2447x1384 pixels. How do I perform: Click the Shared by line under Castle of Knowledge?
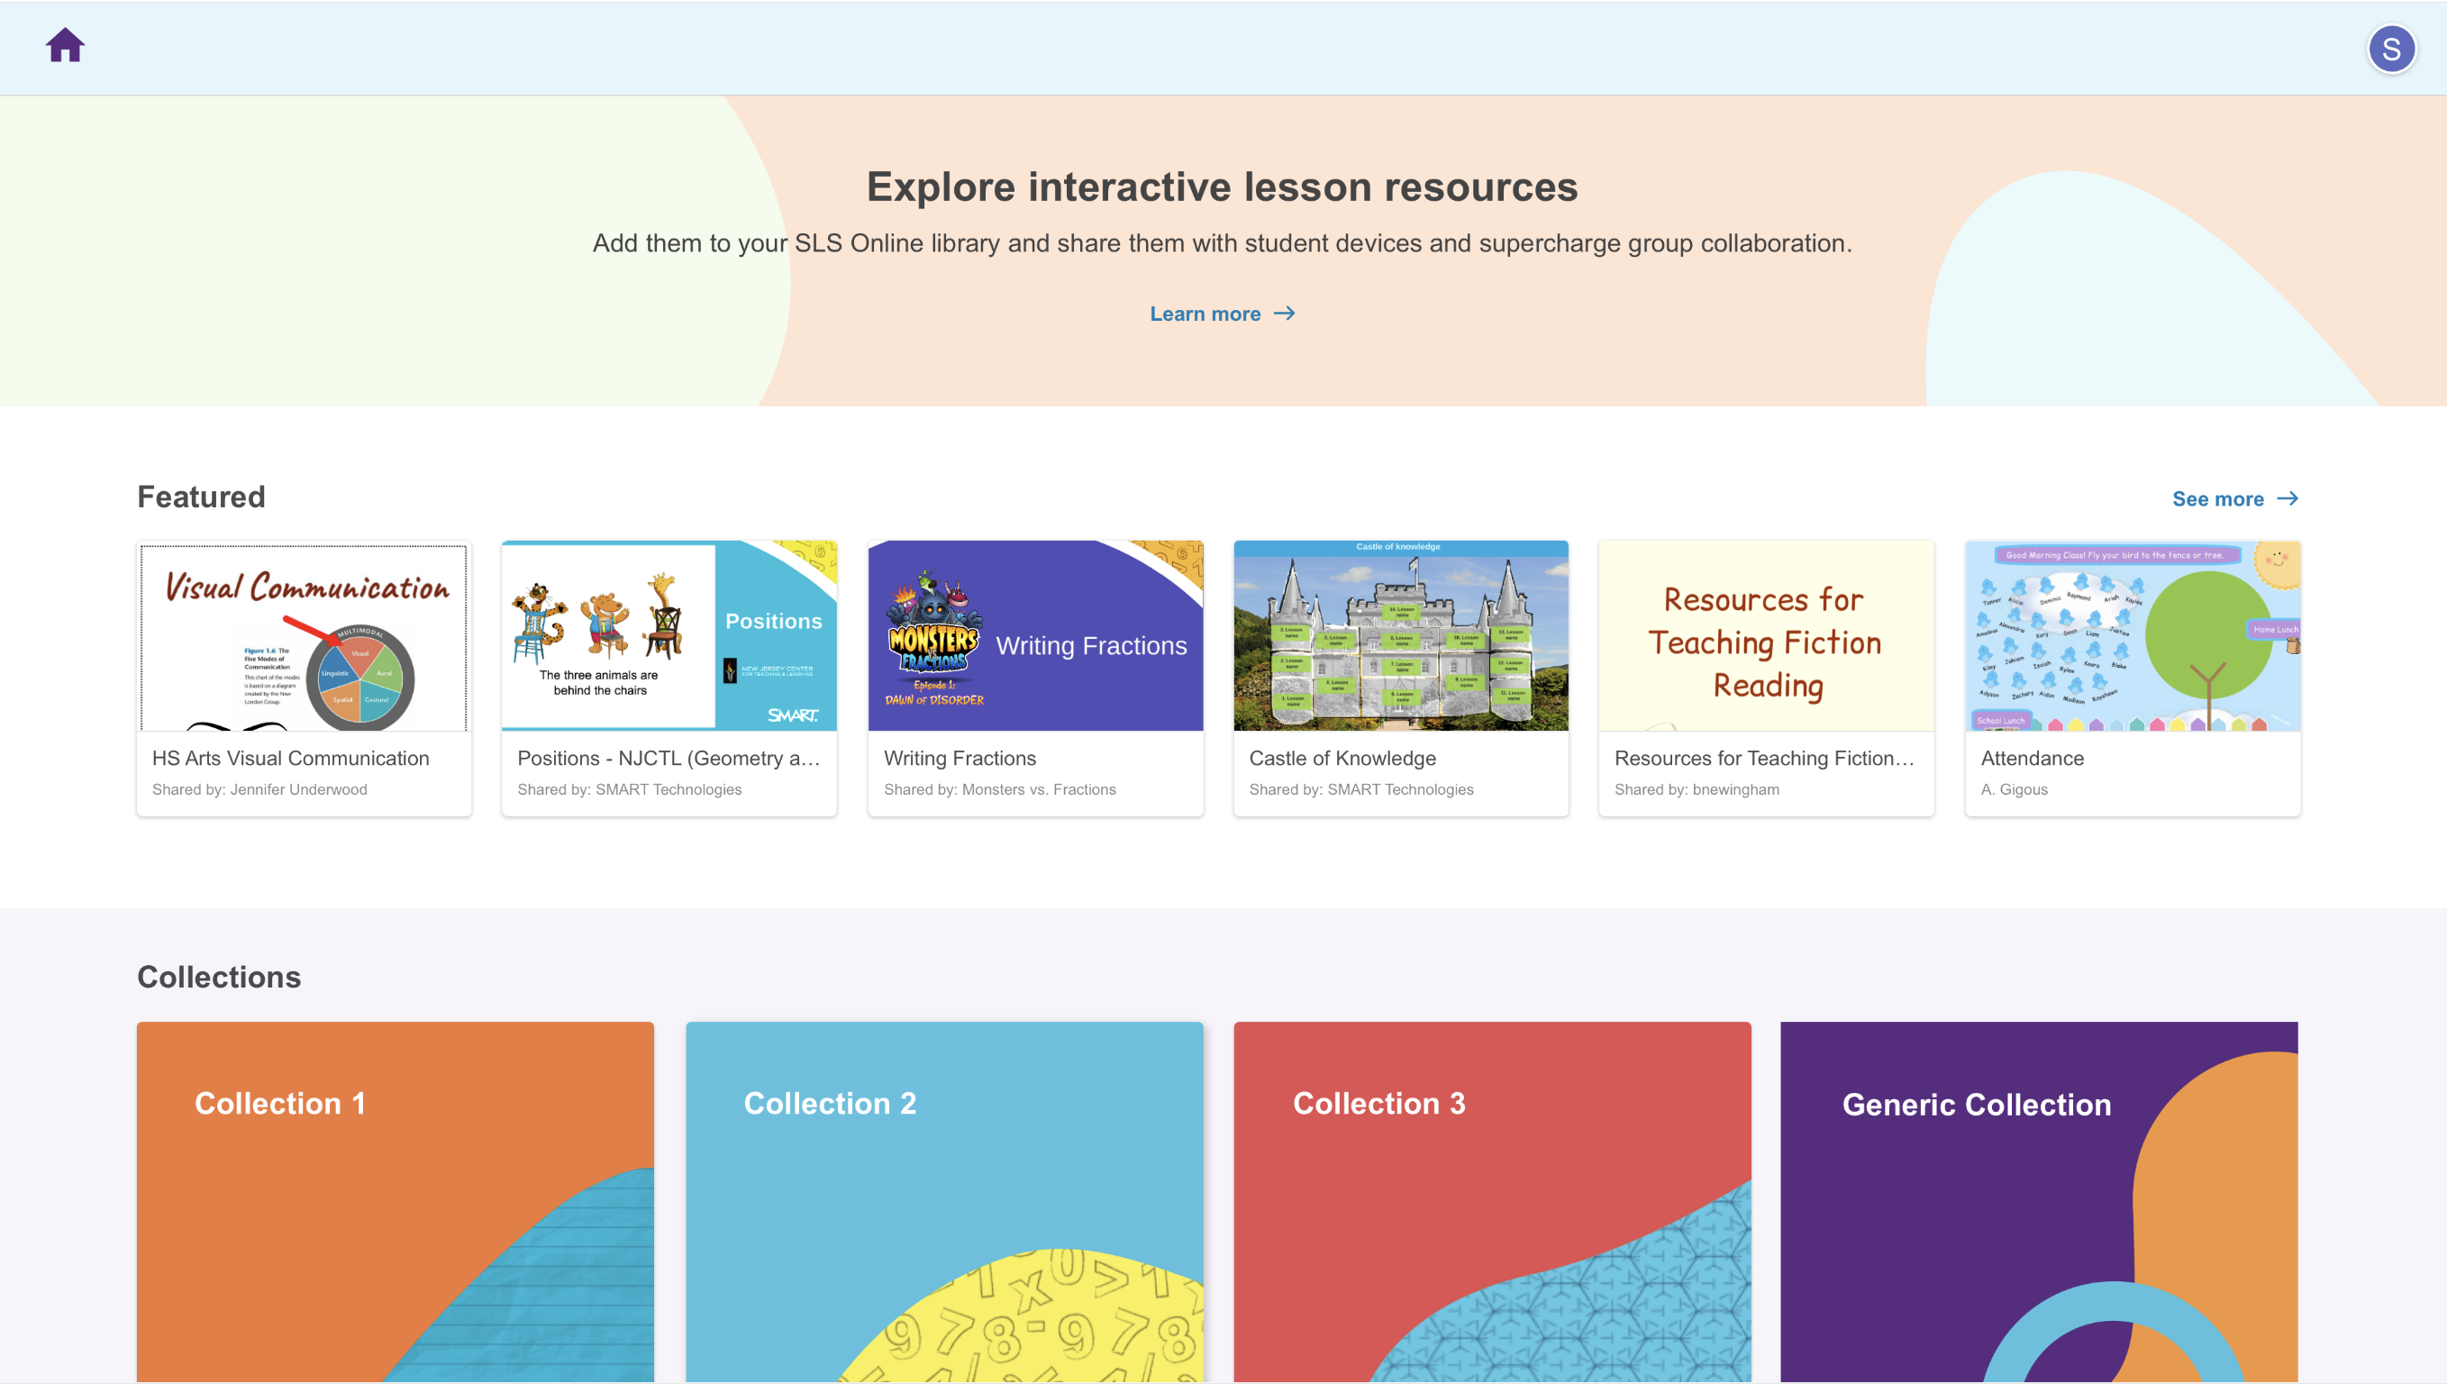pos(1360,790)
